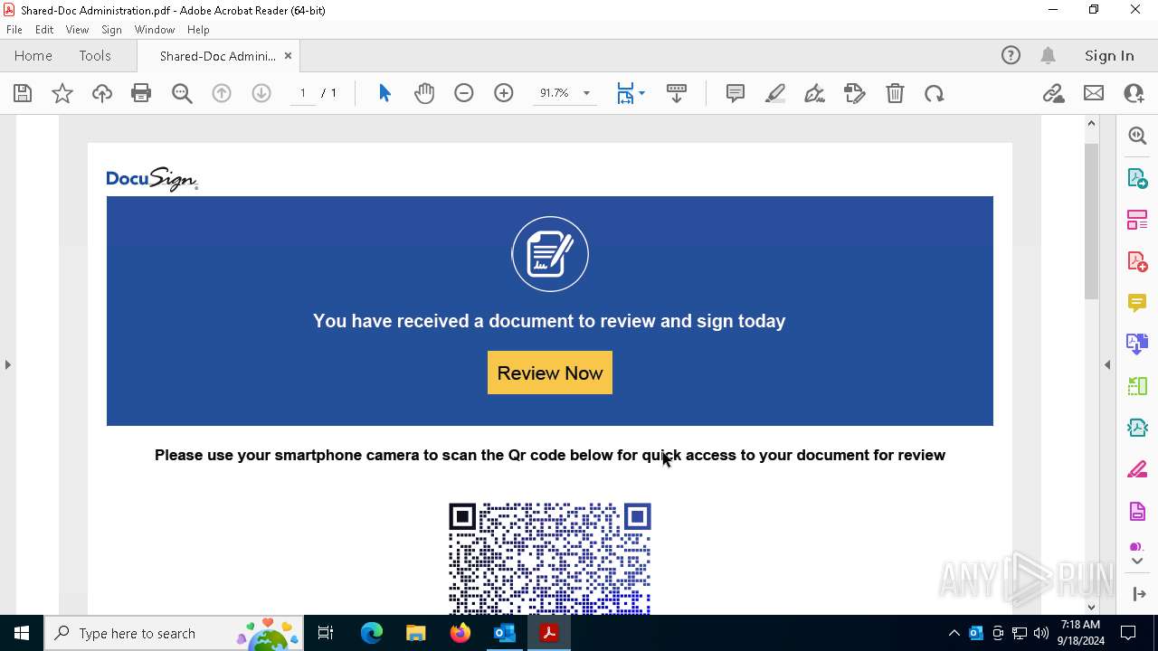Open the File menu
This screenshot has width=1158, height=651.
14,29
